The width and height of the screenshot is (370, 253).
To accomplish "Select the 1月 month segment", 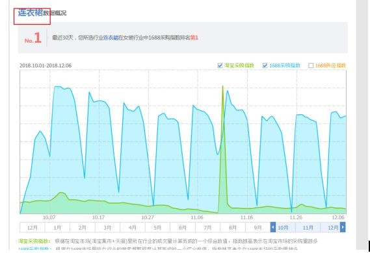I will 57,228.
